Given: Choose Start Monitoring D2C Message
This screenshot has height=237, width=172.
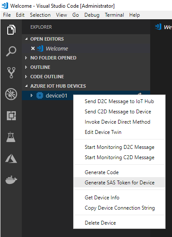Looking at the screenshot, I should [x=119, y=147].
